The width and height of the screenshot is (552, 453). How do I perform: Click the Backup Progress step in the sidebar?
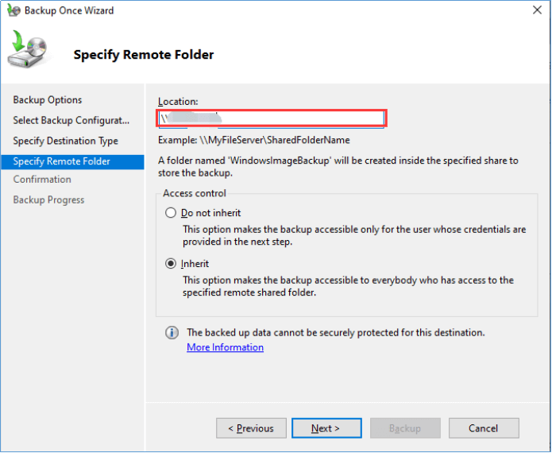(x=48, y=200)
